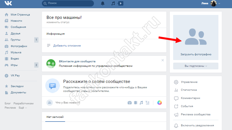Screen dimensions: 232x130
Task: Expand the Вы подписаны dropdown
Action: [x=196, y=66]
